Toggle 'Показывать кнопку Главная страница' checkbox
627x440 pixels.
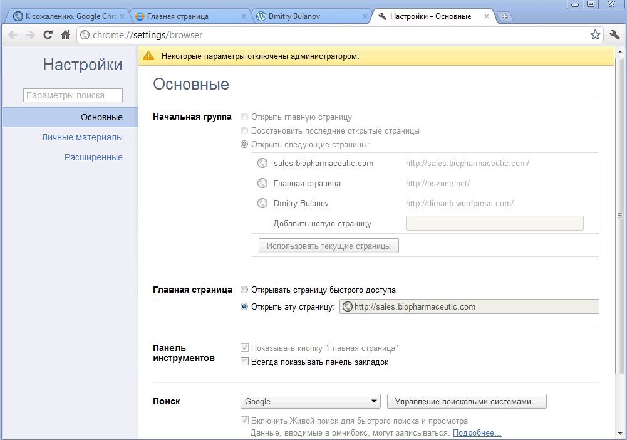click(244, 348)
